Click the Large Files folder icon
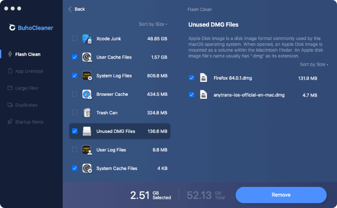Image resolution: width=337 pixels, height=208 pixels. [x=10, y=88]
